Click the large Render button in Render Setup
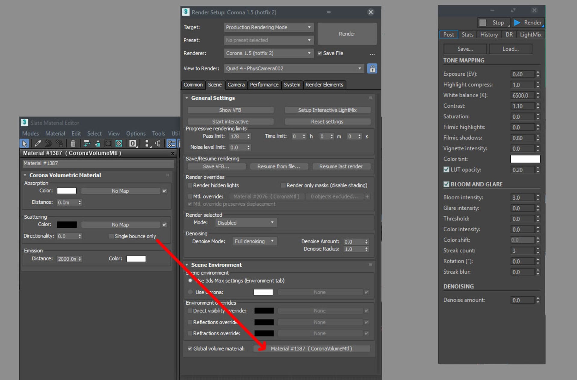The width and height of the screenshot is (577, 380). click(347, 34)
